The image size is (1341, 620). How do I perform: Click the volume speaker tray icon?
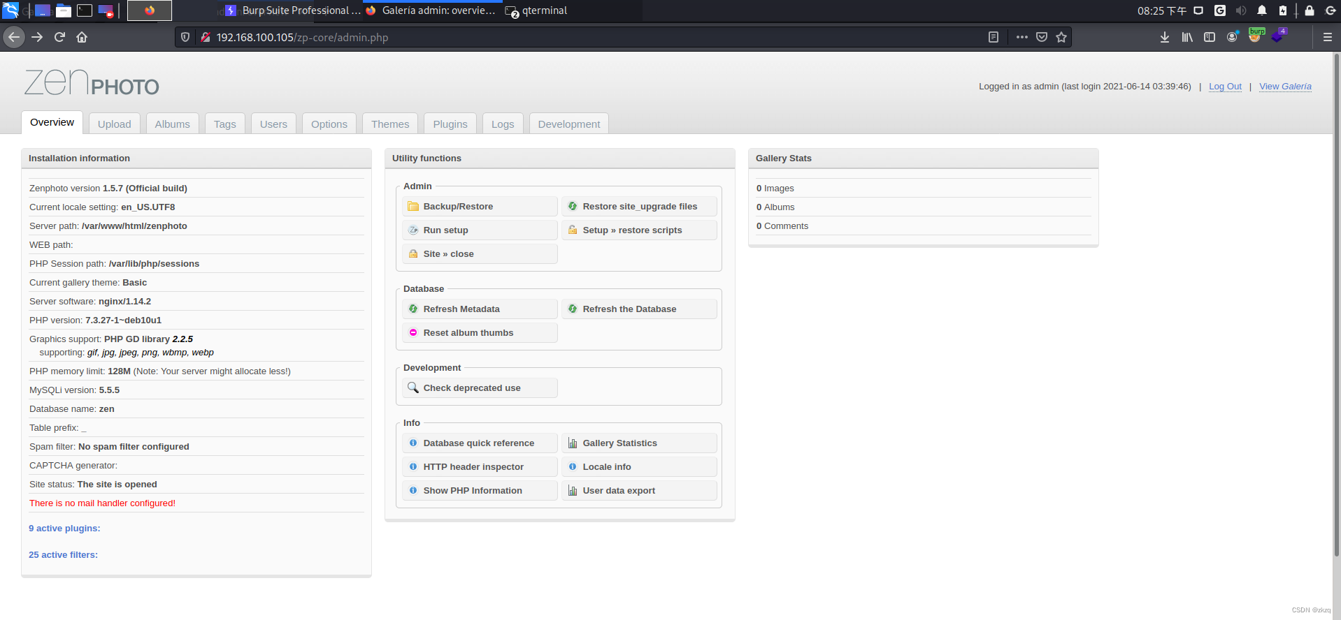pyautogui.click(x=1241, y=10)
